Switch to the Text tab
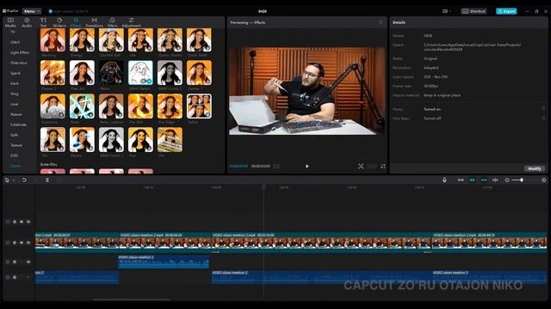Image resolution: width=551 pixels, height=309 pixels. pos(43,22)
